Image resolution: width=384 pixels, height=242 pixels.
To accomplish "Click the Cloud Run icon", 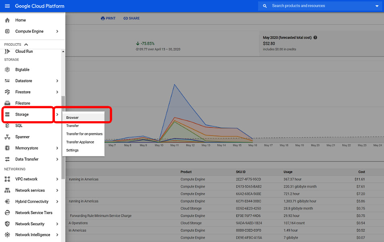I will 7,51.
